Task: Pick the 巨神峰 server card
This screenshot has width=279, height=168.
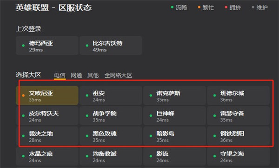Action: point(174,116)
